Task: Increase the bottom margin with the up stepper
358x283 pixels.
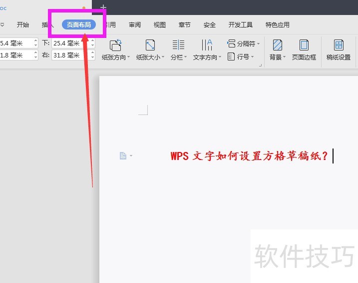Action: (x=92, y=40)
